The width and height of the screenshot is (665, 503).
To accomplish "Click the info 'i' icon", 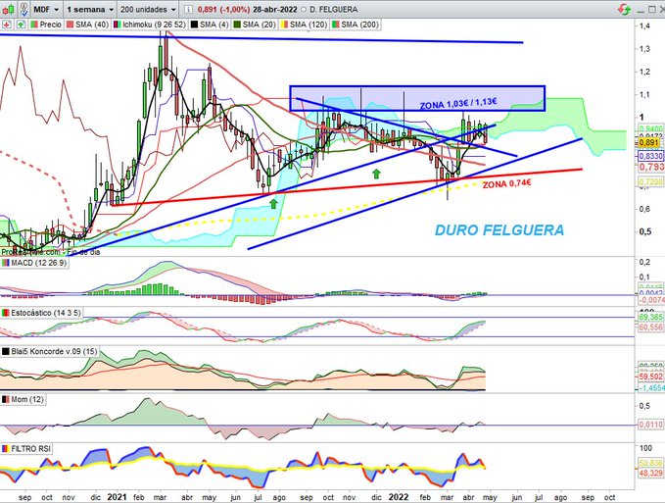I will click(x=189, y=10).
